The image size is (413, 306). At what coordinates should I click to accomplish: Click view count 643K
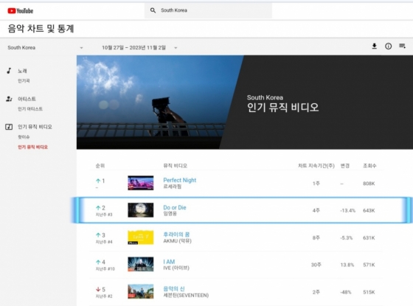[369, 210]
